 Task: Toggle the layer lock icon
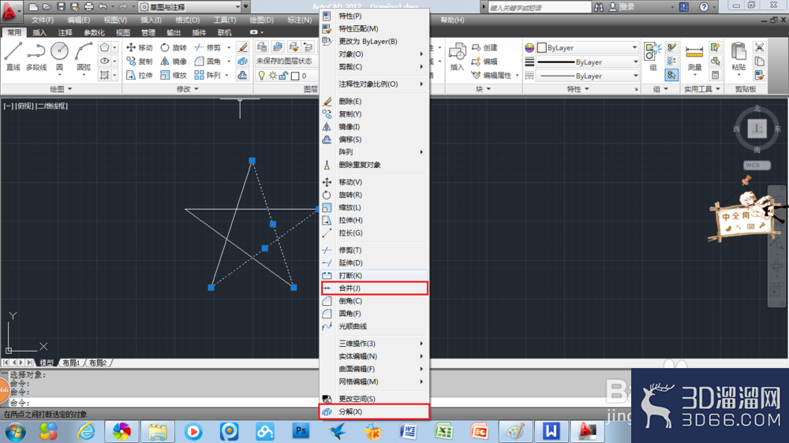[x=283, y=76]
